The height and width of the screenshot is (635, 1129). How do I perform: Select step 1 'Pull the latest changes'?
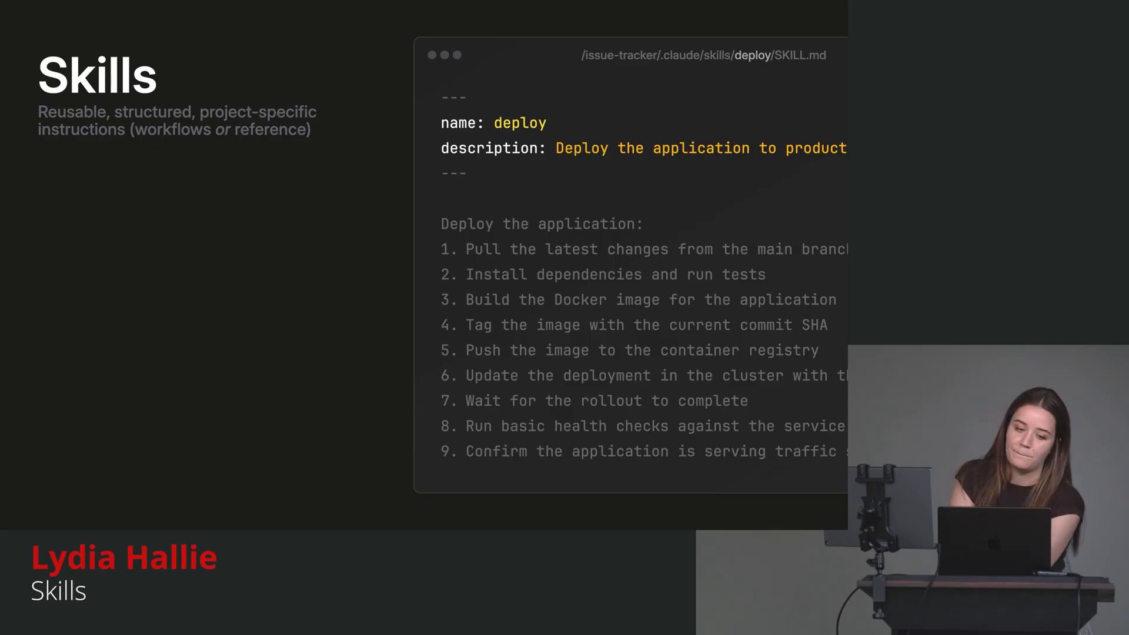click(x=644, y=249)
